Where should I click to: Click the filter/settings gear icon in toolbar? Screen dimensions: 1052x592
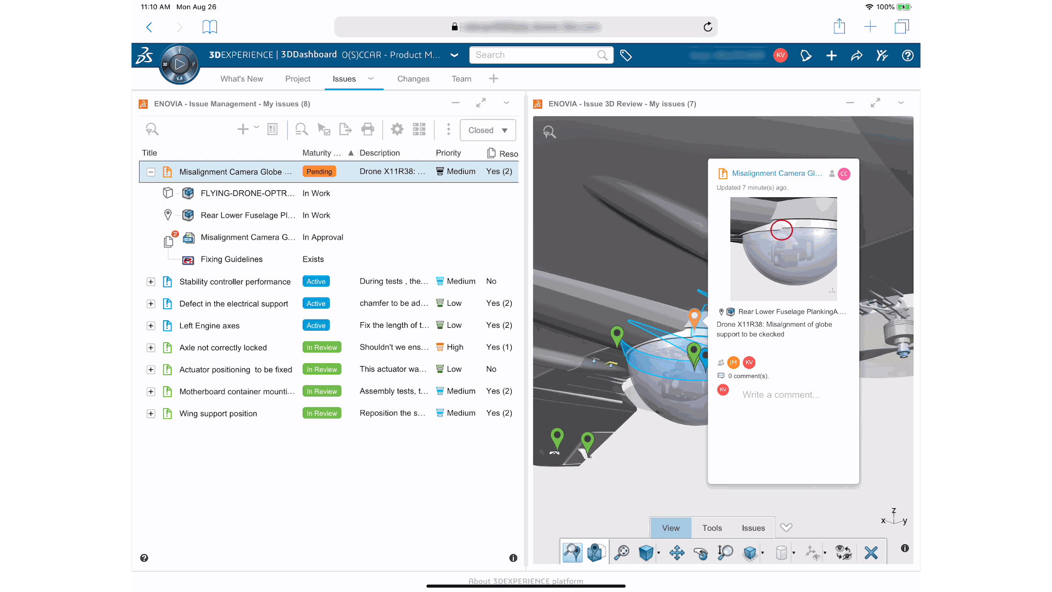pyautogui.click(x=396, y=129)
